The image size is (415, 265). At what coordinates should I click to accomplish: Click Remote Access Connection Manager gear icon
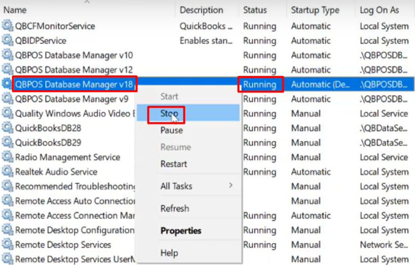[x=8, y=215]
